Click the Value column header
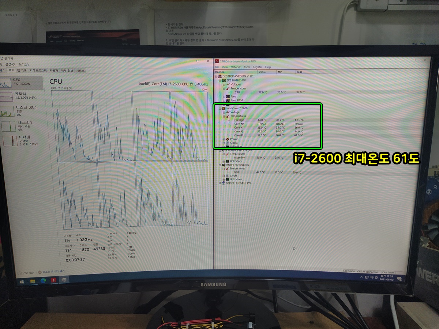The image size is (439, 329). coord(266,72)
